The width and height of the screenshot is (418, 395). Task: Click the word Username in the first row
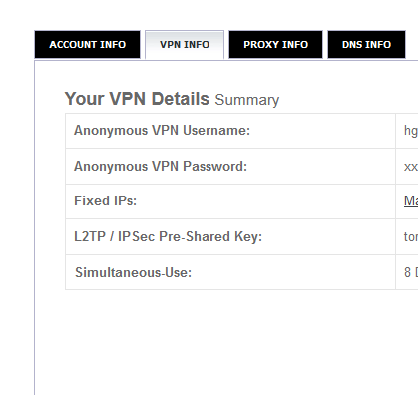(x=216, y=130)
